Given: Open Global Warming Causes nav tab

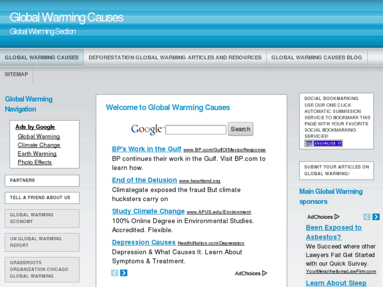Looking at the screenshot, I should click(x=42, y=57).
